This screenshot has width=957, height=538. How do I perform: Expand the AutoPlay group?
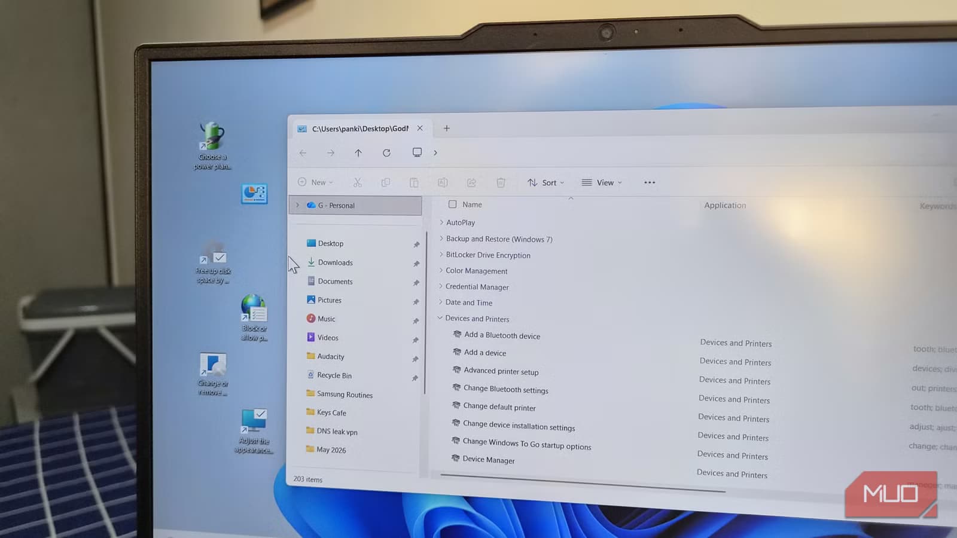coord(441,222)
